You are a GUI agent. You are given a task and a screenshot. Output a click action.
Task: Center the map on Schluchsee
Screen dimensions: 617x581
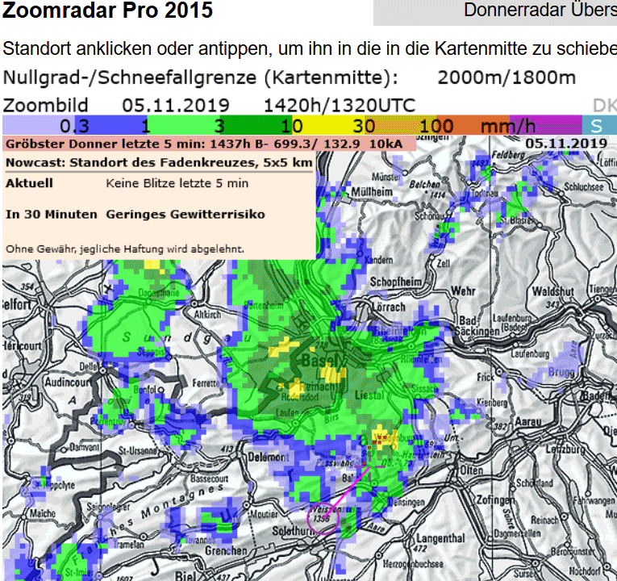point(584,187)
